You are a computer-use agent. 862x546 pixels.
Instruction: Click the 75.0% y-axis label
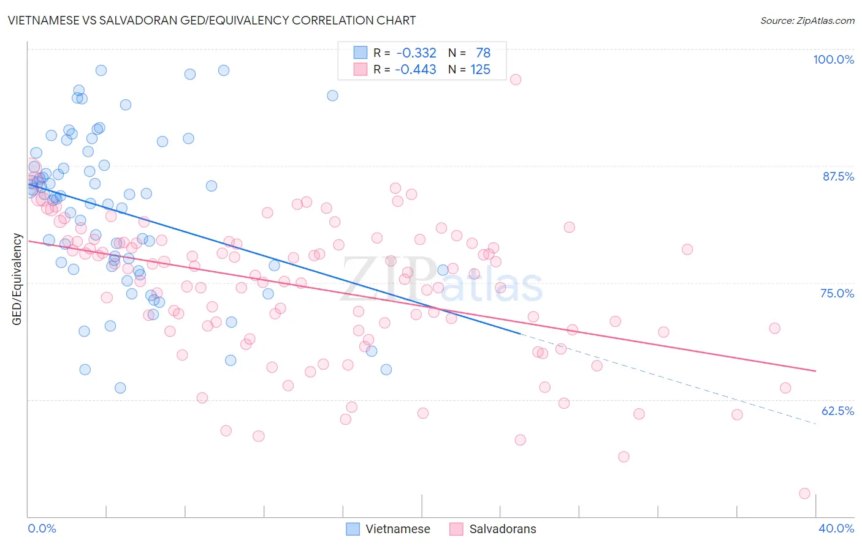pos(837,293)
